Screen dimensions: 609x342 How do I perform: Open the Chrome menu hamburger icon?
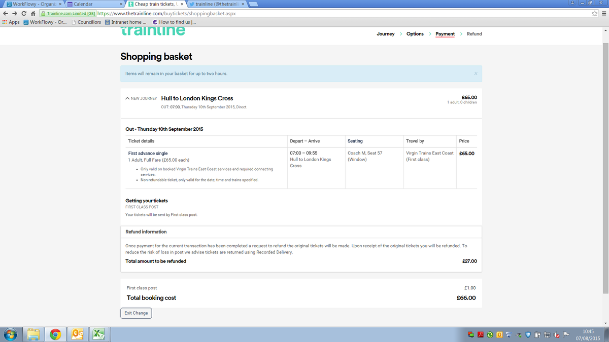(603, 14)
